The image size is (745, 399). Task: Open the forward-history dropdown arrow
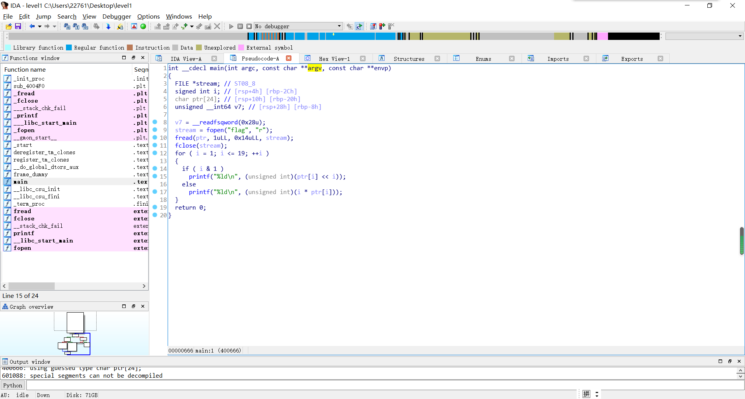click(54, 26)
